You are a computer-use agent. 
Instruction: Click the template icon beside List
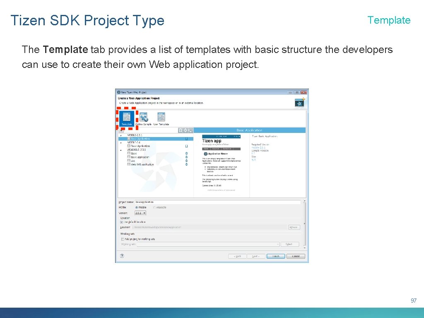click(129, 161)
